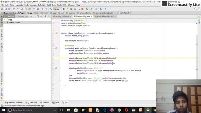Close the MainActivity.java tab
The height and width of the screenshot is (113, 201).
[91, 16]
